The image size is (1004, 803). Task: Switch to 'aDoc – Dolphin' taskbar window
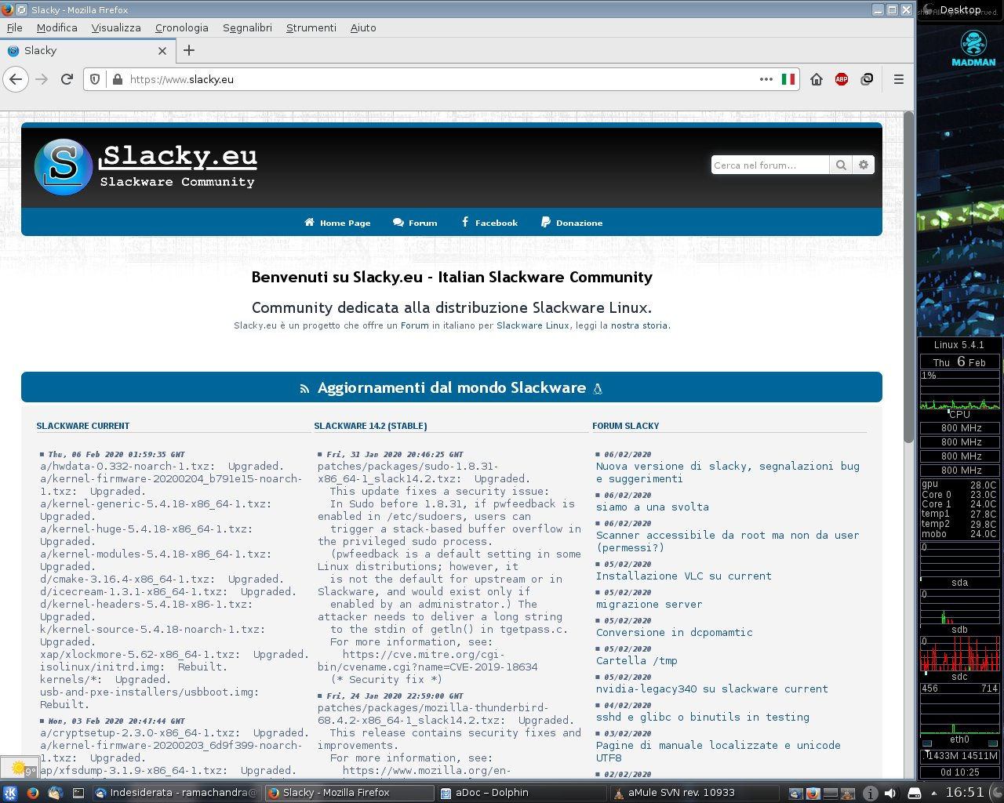pos(521,793)
